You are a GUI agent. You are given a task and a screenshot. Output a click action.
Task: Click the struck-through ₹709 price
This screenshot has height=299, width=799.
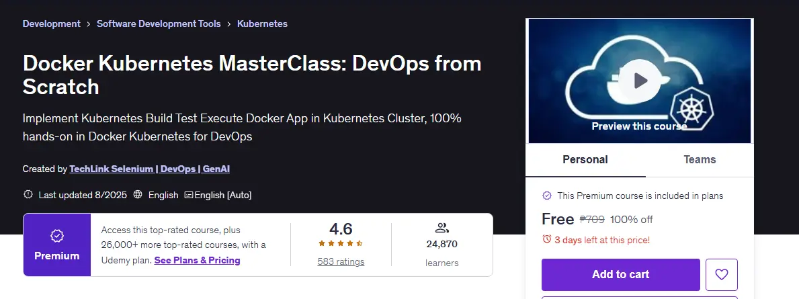coord(592,220)
